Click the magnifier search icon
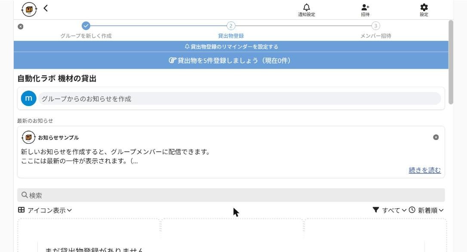The width and height of the screenshot is (467, 252). tap(25, 195)
